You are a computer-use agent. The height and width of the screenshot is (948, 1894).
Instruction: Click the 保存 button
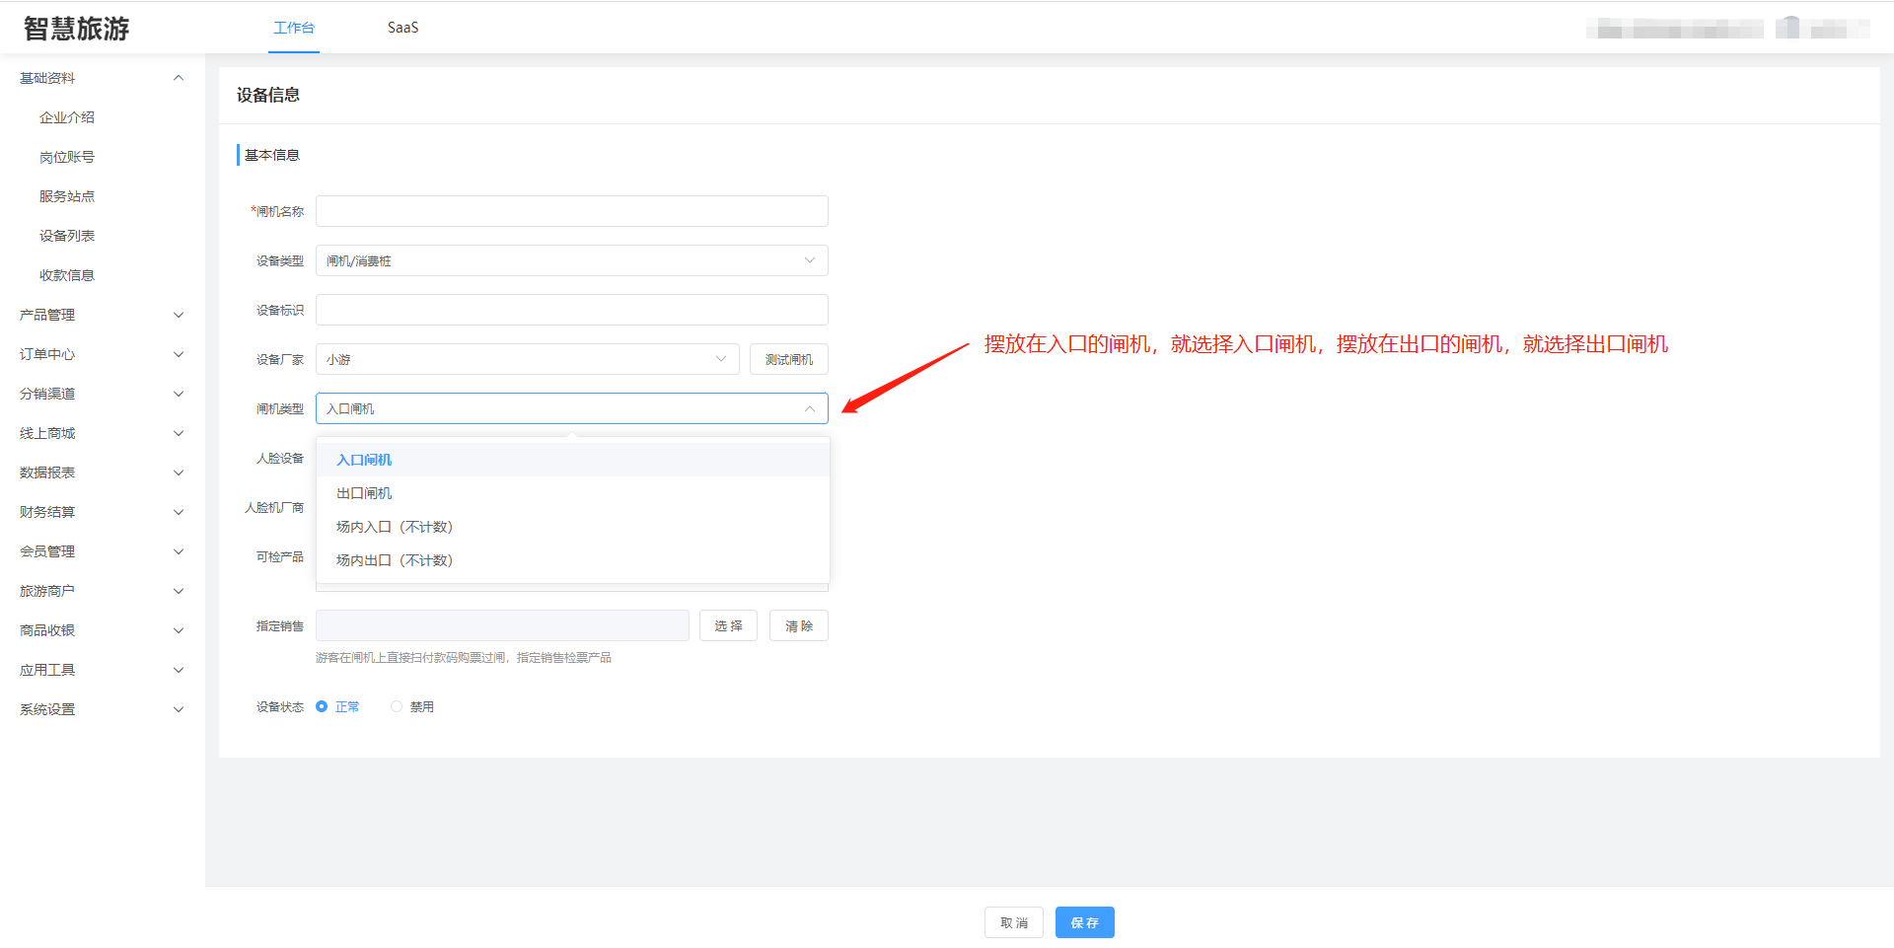point(1084,922)
